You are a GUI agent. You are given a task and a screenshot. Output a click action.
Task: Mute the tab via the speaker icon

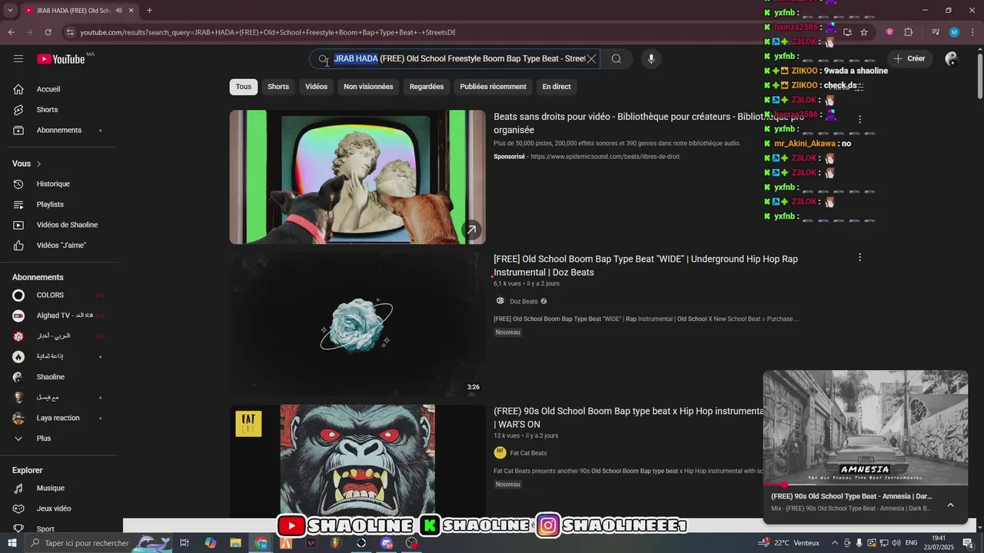pyautogui.click(x=118, y=11)
